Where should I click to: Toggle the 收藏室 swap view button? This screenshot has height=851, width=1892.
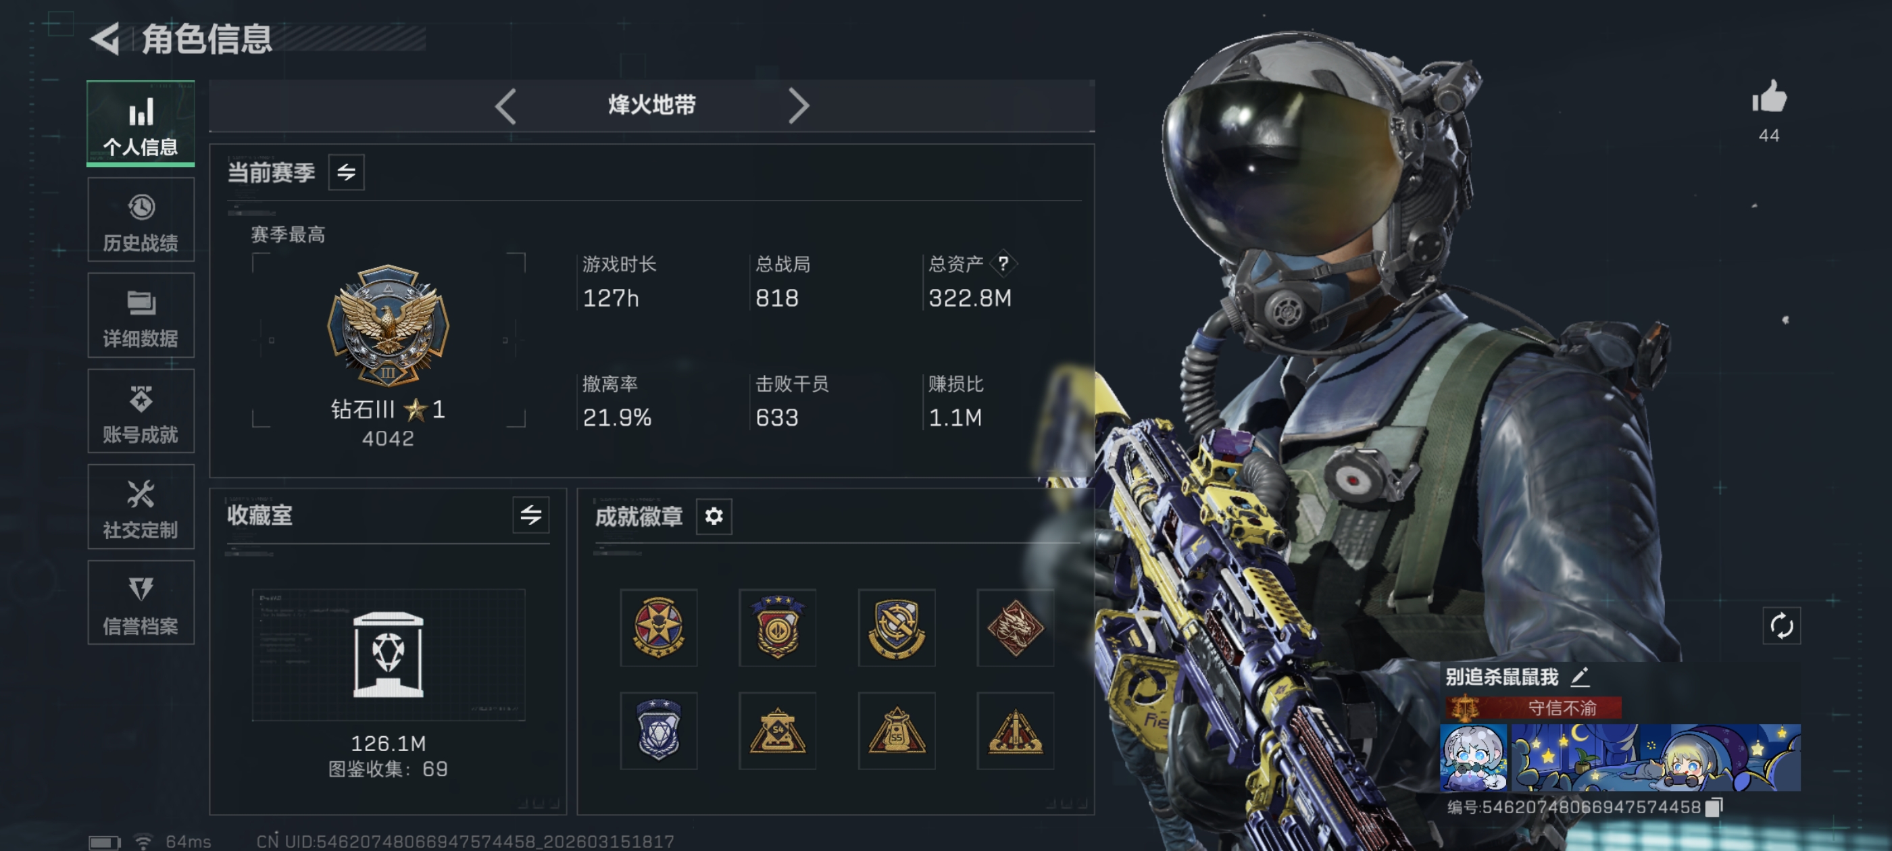[x=530, y=515]
